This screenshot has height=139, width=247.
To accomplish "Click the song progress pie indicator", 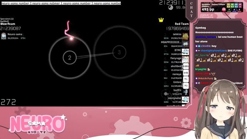I will tap(171, 7).
